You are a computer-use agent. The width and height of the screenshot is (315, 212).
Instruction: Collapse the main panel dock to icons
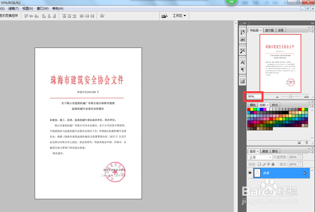pos(312,23)
